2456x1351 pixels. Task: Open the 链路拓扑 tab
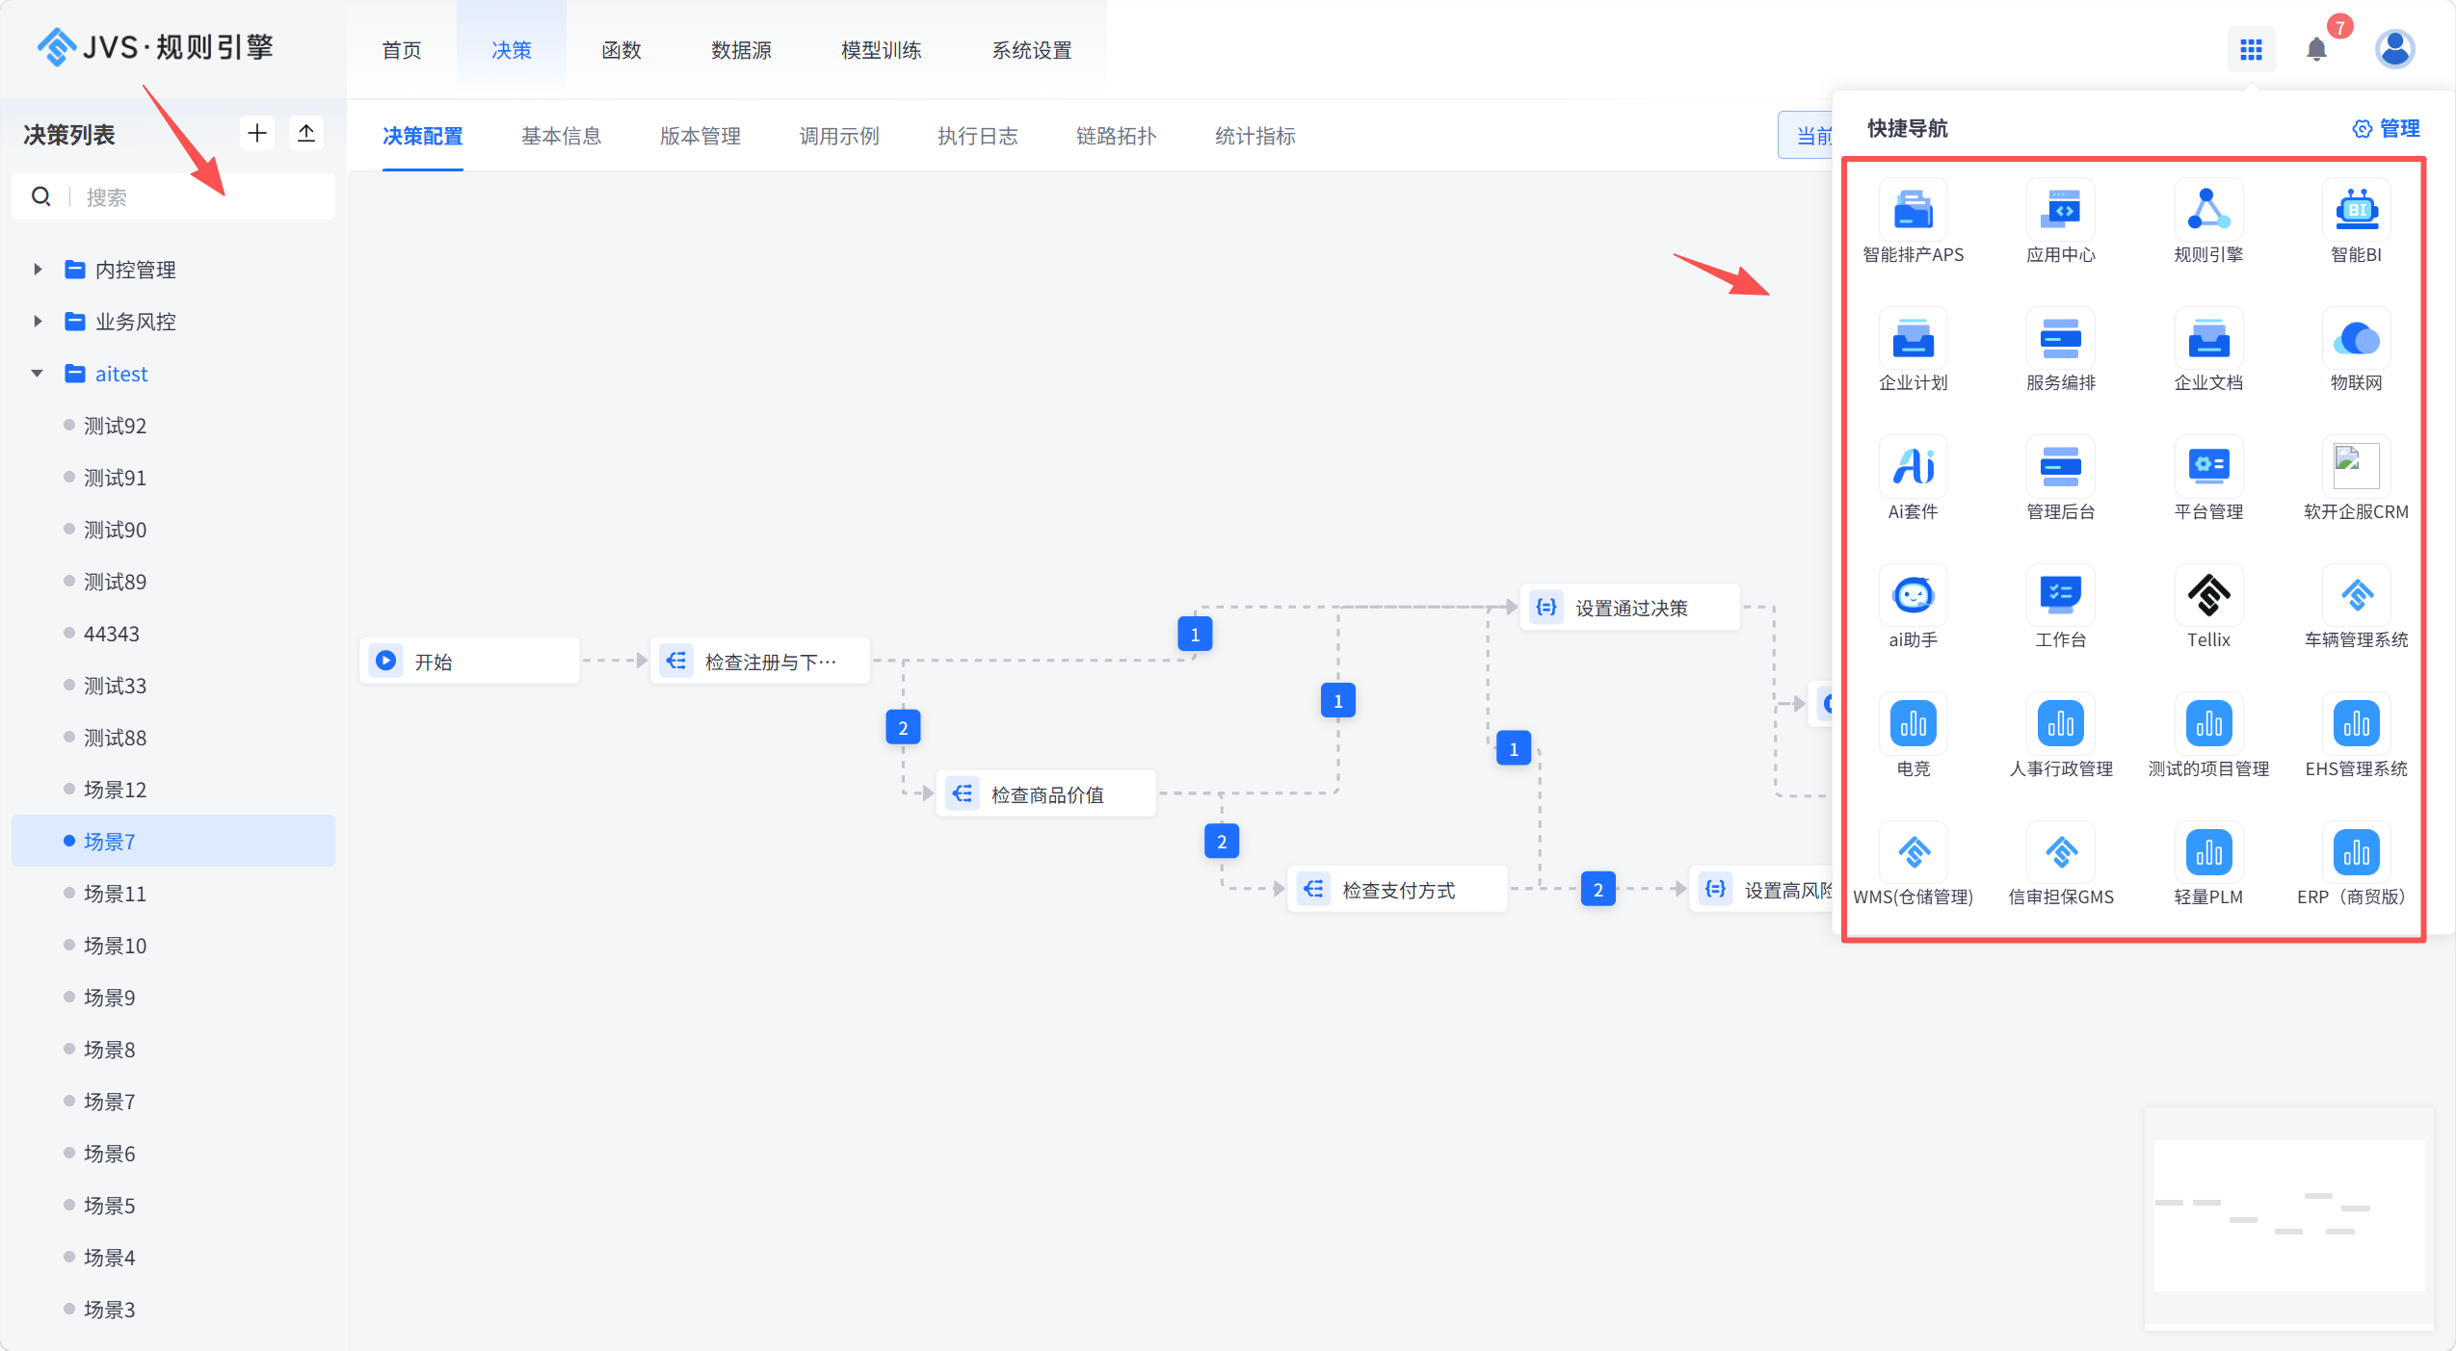click(1116, 136)
